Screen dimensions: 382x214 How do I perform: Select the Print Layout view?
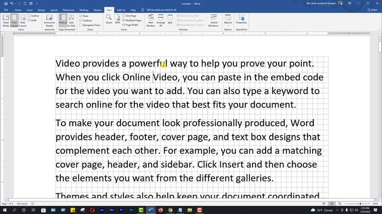click(x=14, y=20)
